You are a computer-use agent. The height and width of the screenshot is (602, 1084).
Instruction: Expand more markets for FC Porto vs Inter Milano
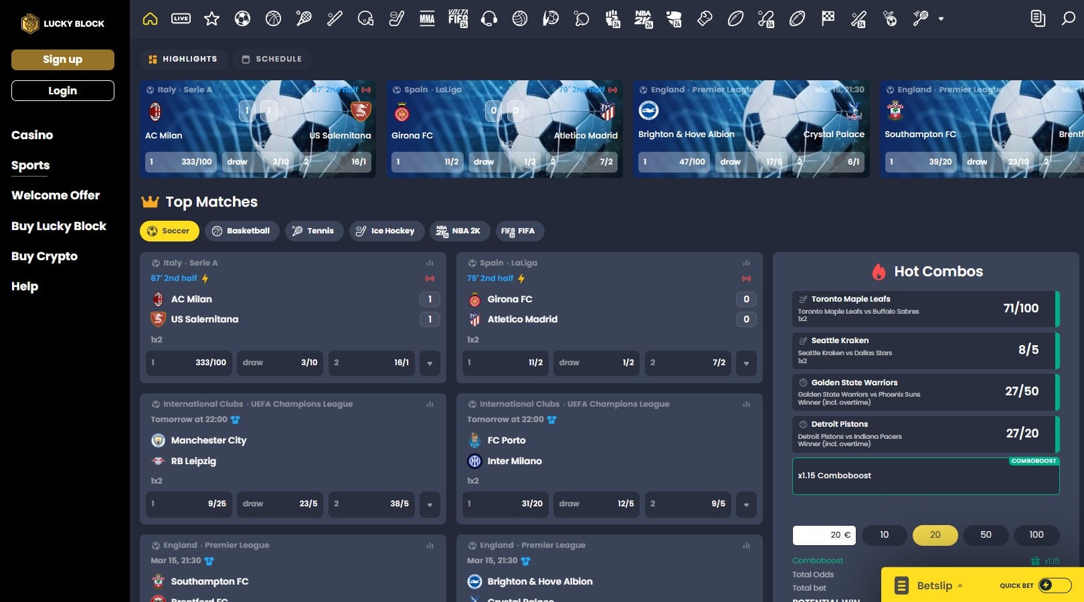point(745,505)
